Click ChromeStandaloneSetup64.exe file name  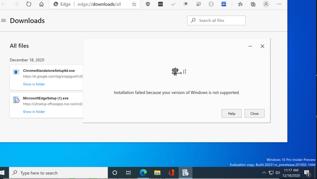(49, 71)
